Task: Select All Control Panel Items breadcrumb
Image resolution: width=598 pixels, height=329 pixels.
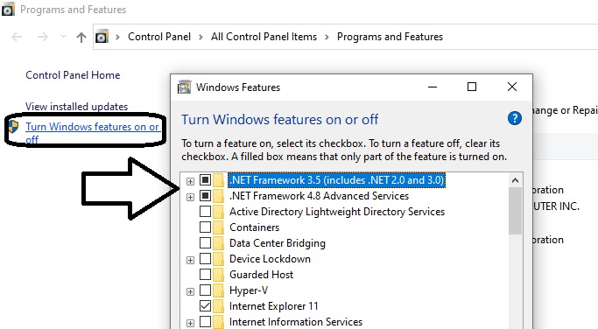Action: pyautogui.click(x=264, y=37)
